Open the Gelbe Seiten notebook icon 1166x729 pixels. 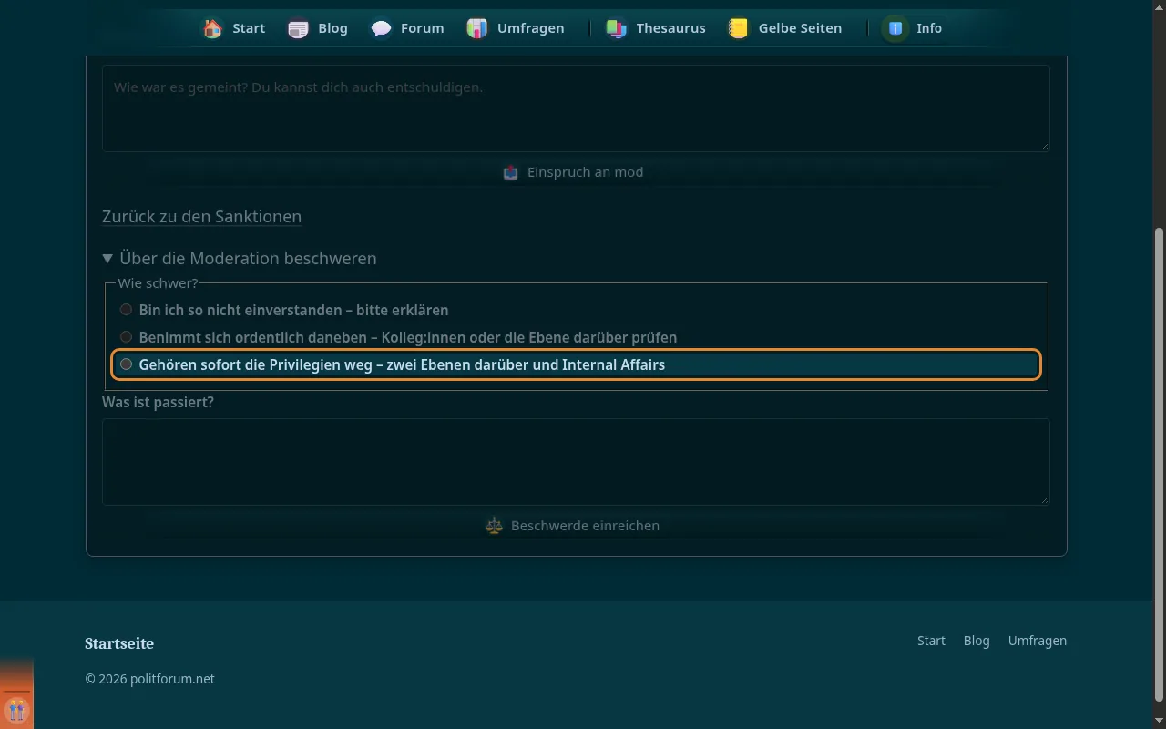point(738,28)
